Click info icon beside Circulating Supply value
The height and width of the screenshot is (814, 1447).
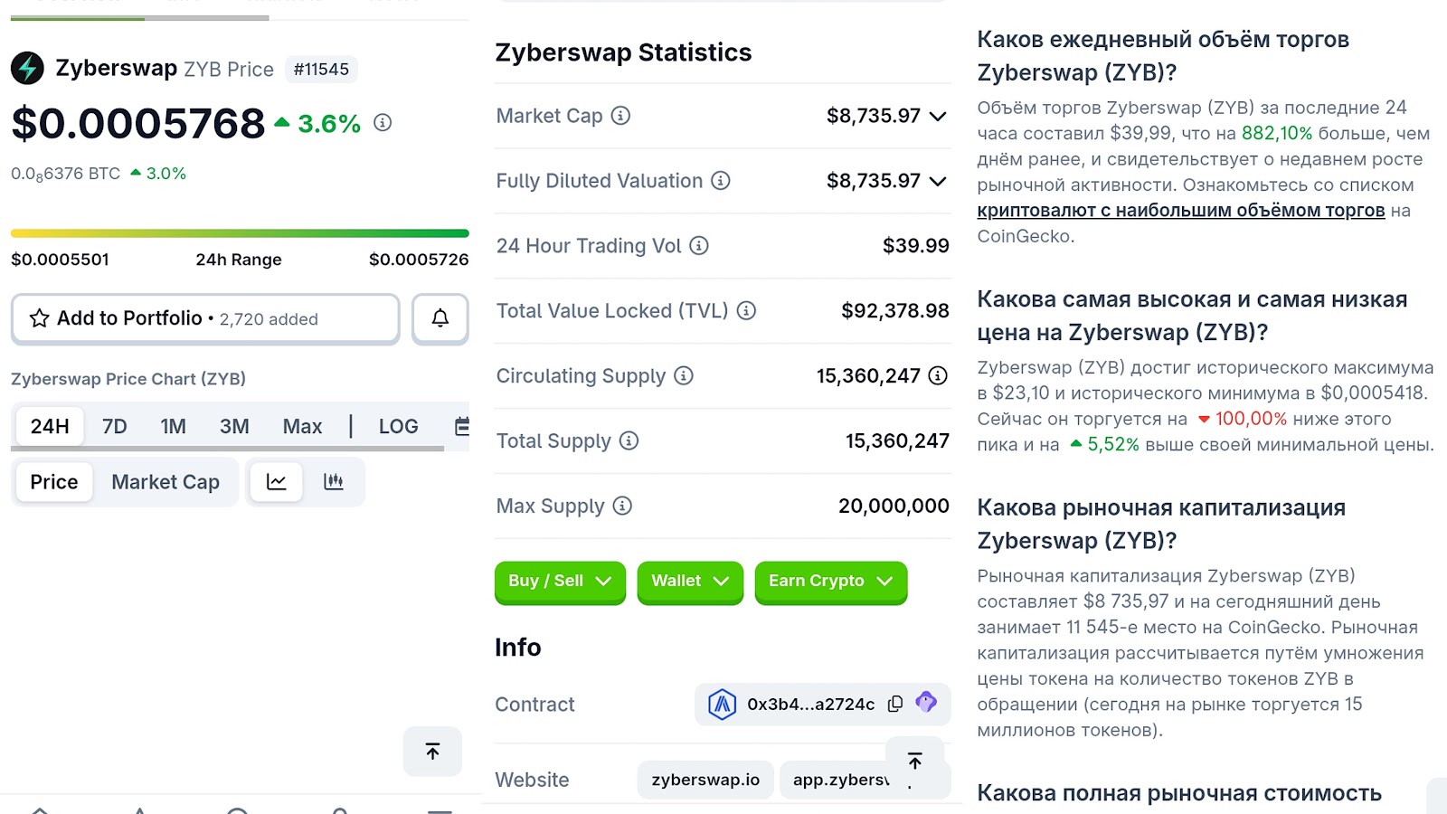point(939,375)
